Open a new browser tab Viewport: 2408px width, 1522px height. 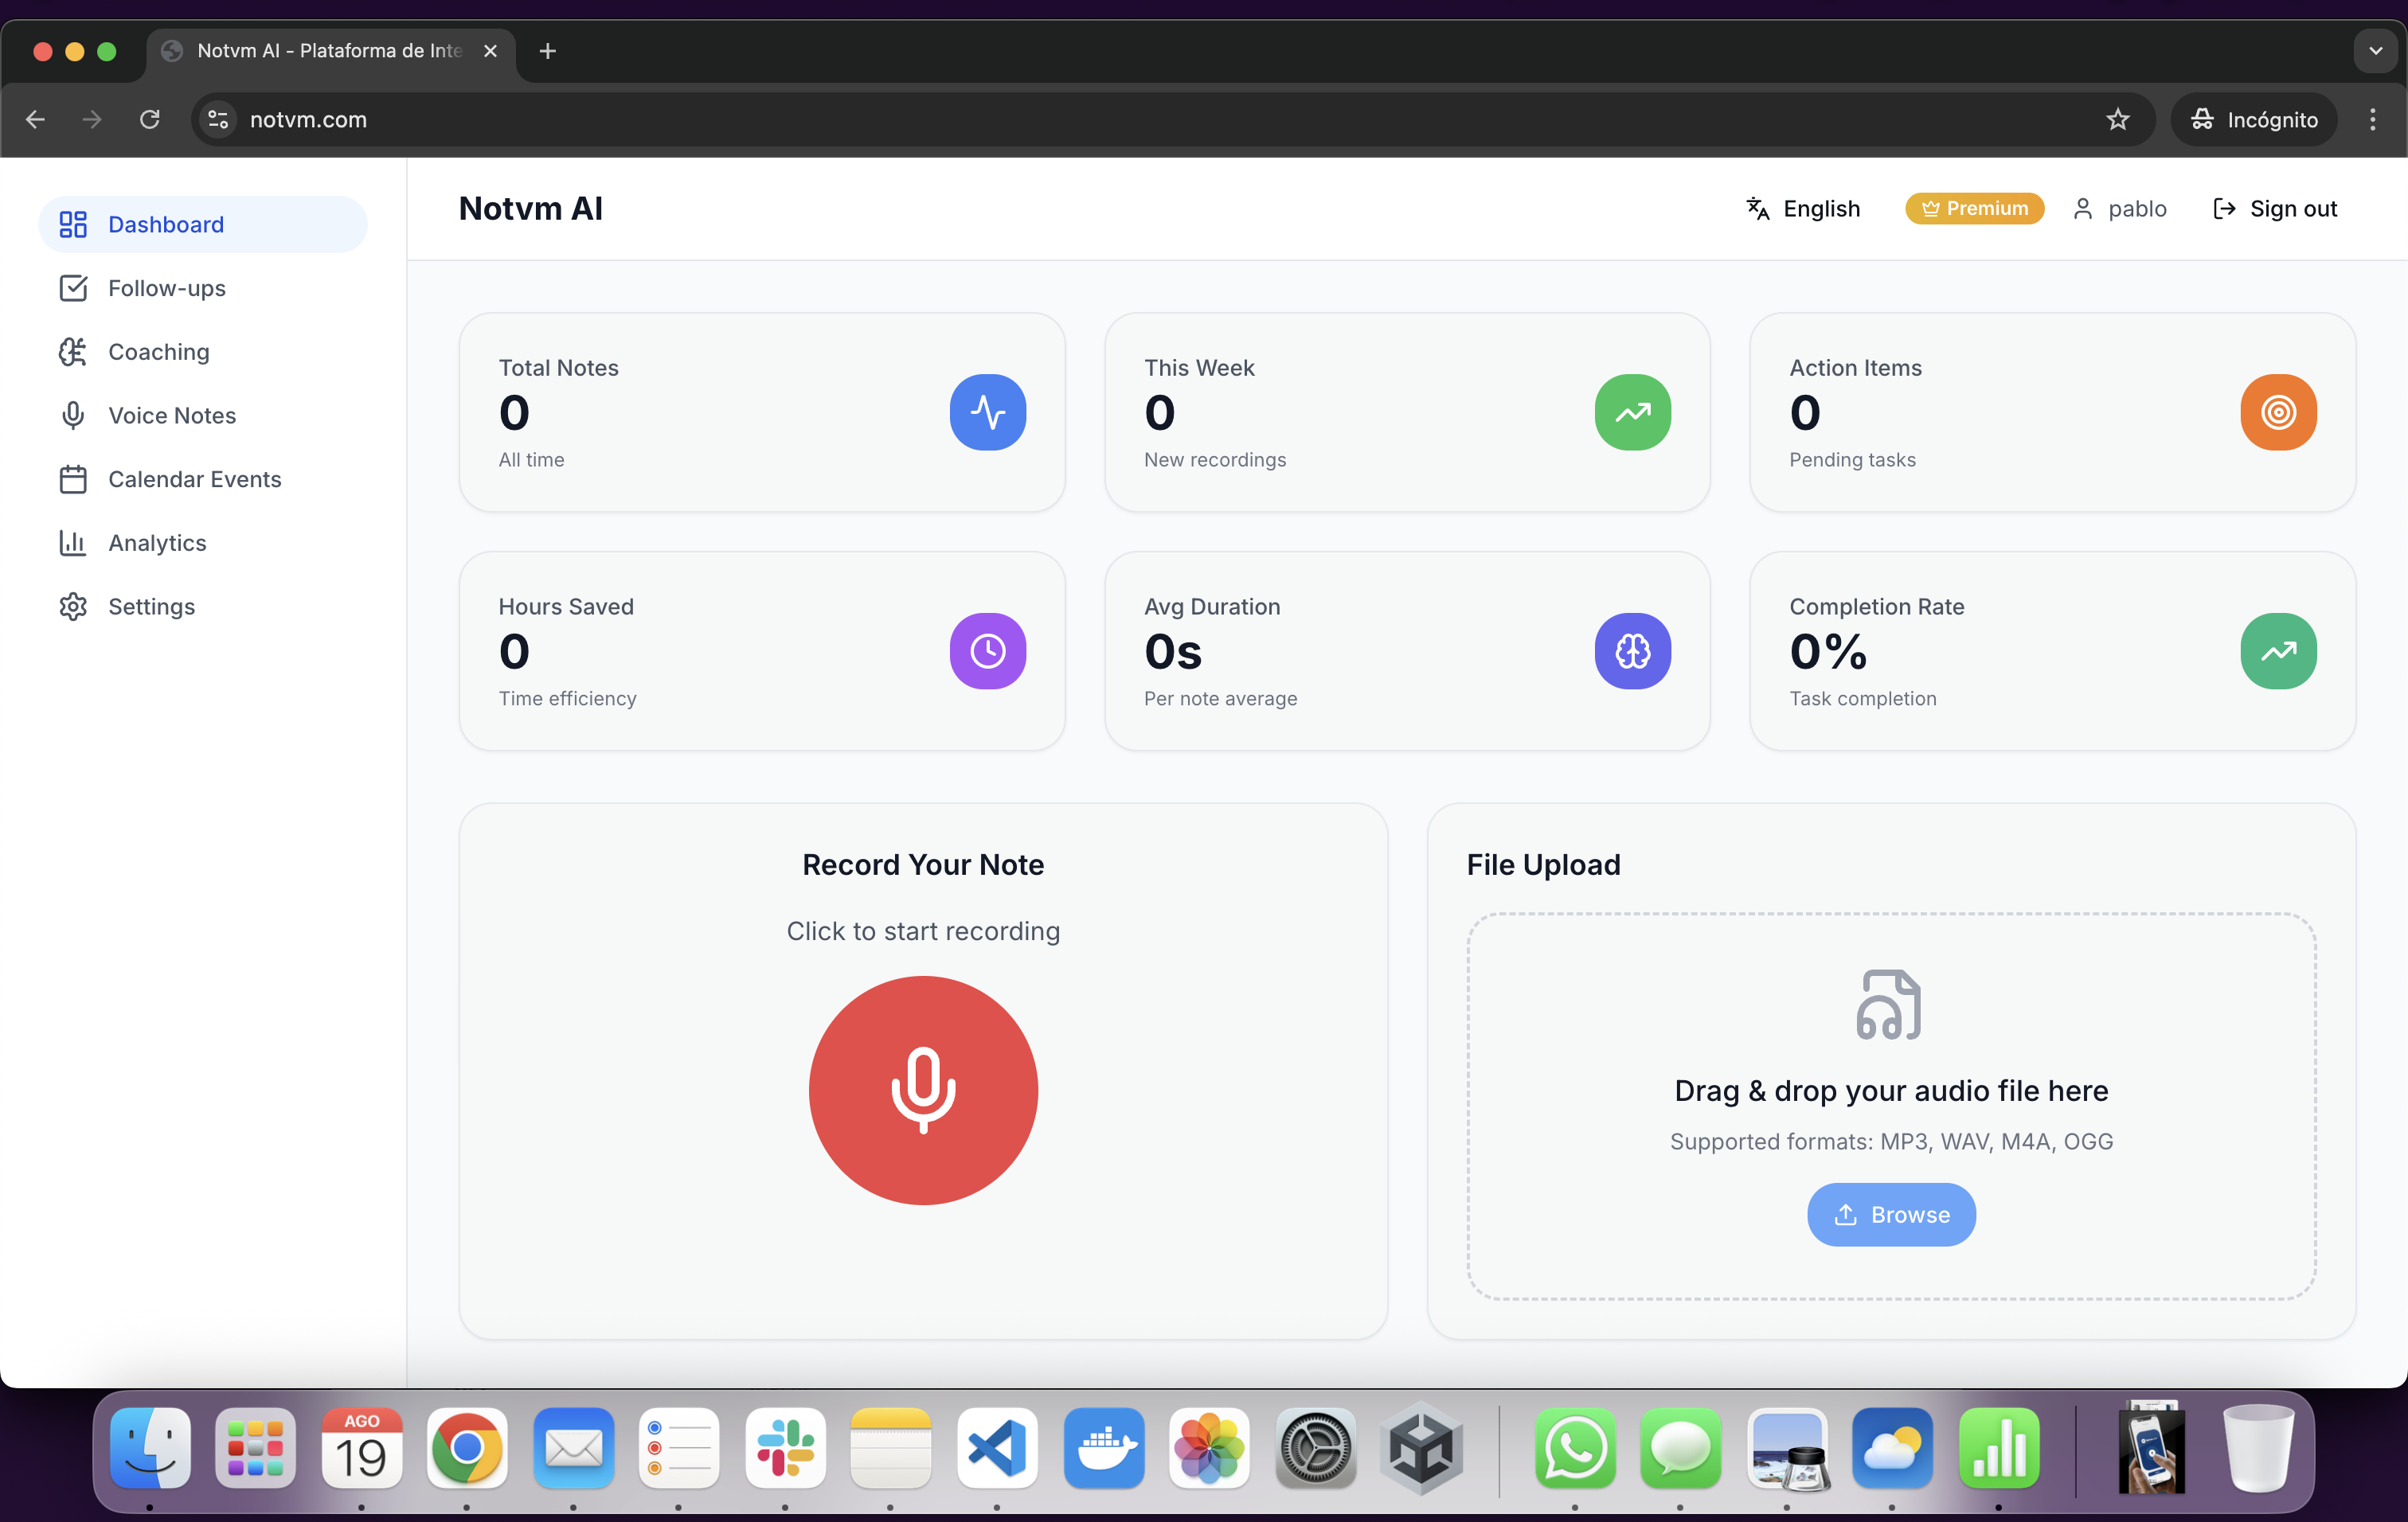547,50
